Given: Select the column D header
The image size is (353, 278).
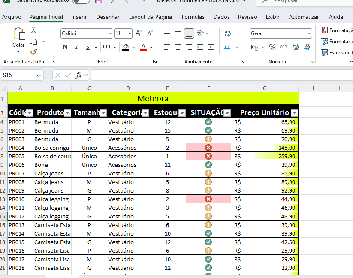Looking at the screenshot, I should (x=128, y=88).
